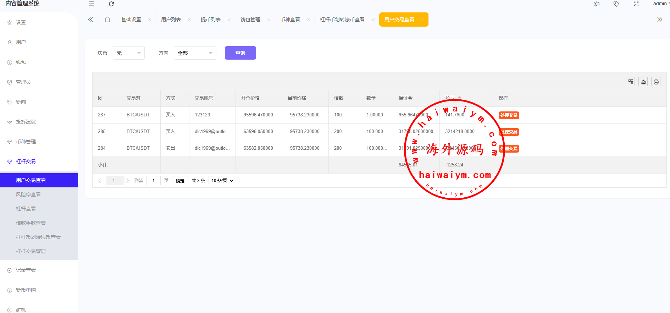Click the refresh icon in top bar
The height and width of the screenshot is (313, 670).
pos(111,4)
